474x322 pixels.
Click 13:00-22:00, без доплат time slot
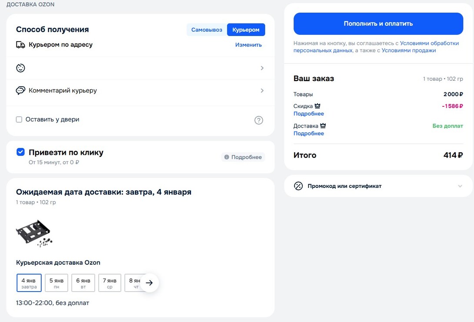coord(53,303)
